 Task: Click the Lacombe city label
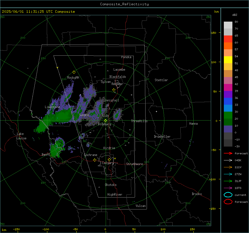(119, 70)
